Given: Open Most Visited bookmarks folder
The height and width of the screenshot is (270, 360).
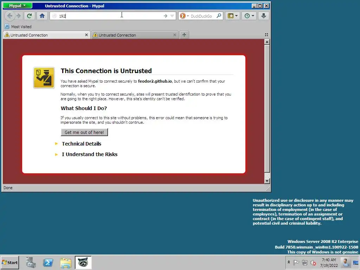Looking at the screenshot, I should [x=18, y=27].
